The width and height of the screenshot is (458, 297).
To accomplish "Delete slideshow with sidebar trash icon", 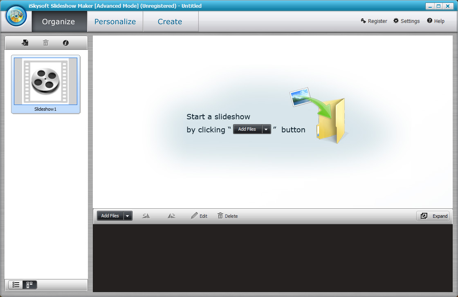I will 45,43.
